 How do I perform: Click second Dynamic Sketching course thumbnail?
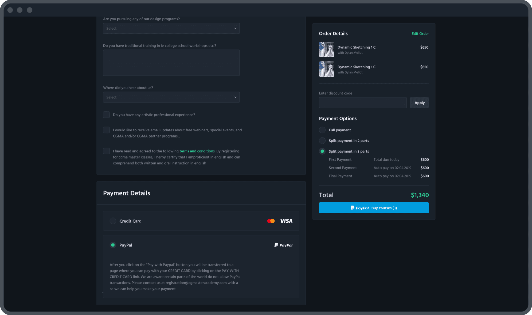click(326, 69)
